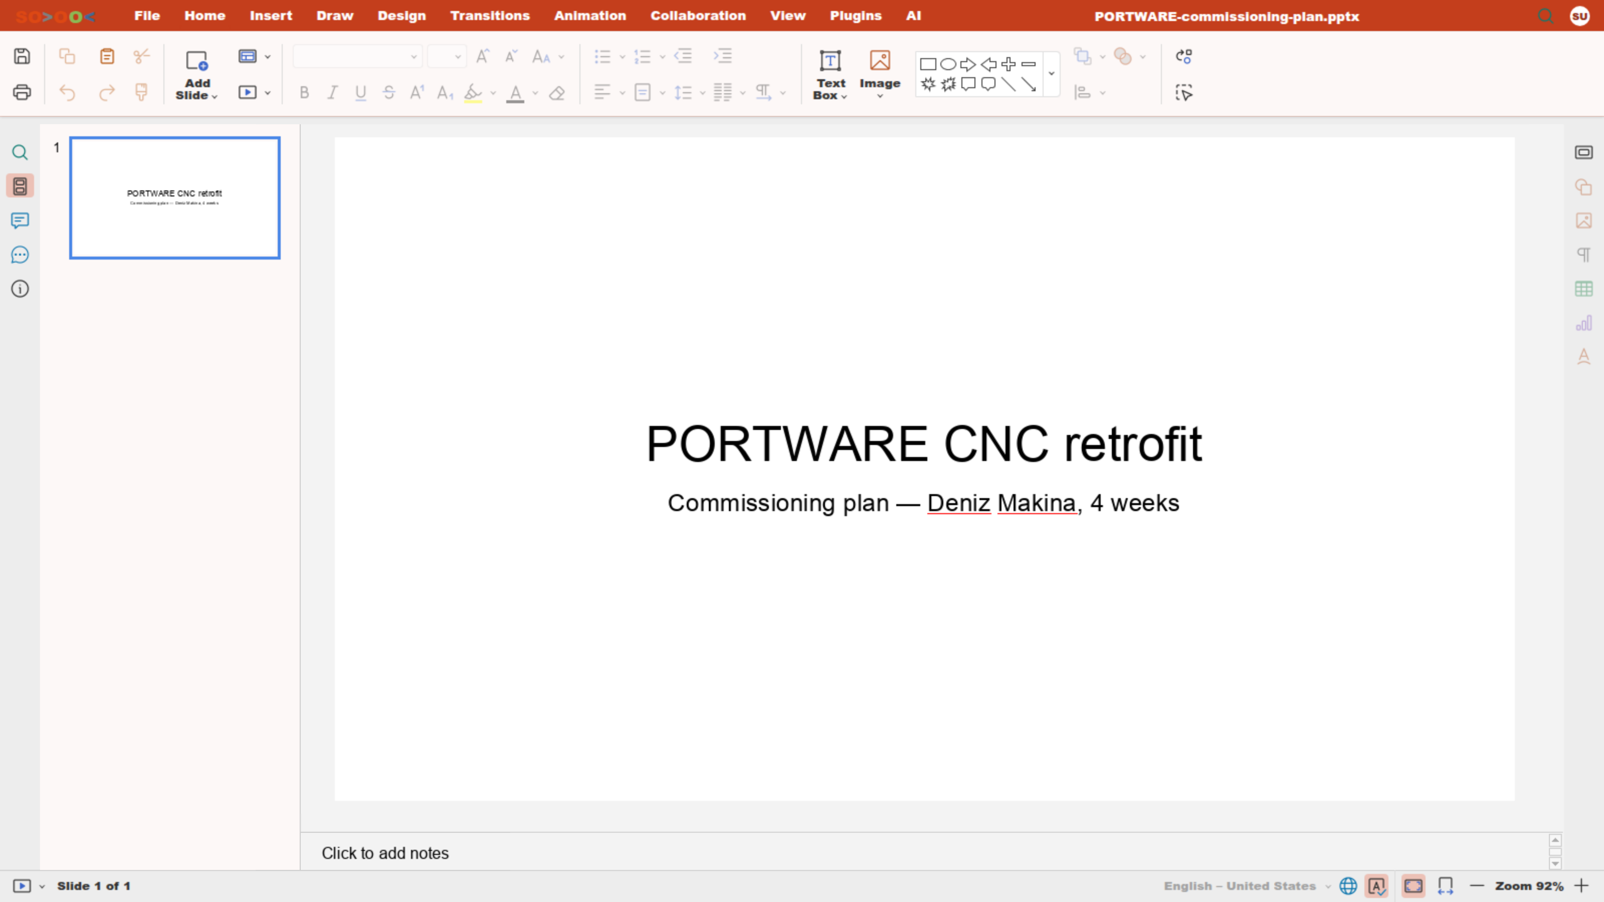Click the Copy icon in the toolbar
Screen dimensions: 1604x902
pos(67,56)
